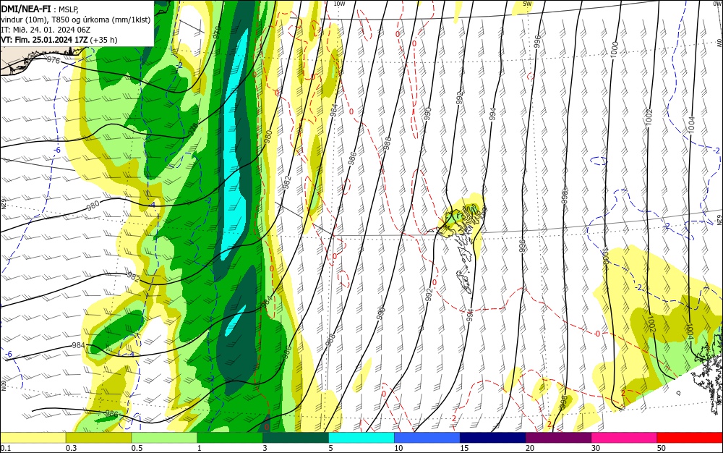Click the '30' legend value label

coord(596,448)
